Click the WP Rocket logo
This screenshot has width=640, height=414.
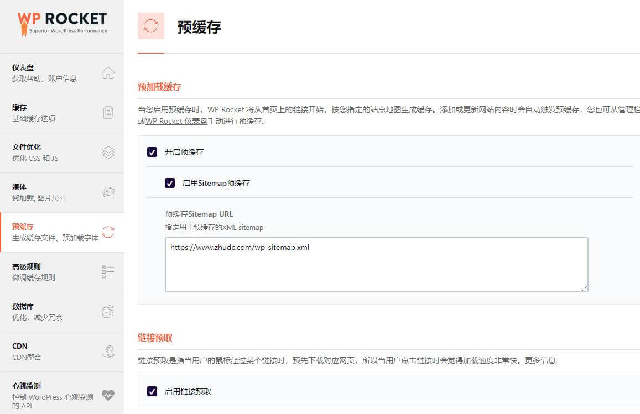pyautogui.click(x=62, y=24)
